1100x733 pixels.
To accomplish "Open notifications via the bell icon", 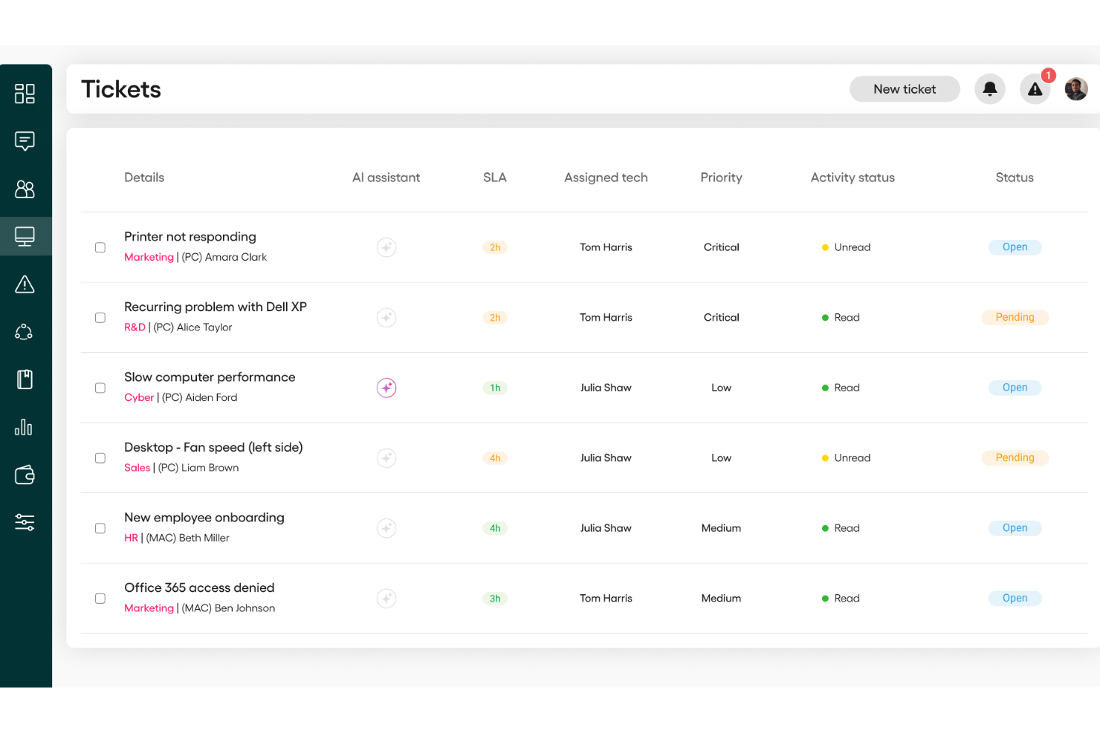I will click(x=989, y=88).
